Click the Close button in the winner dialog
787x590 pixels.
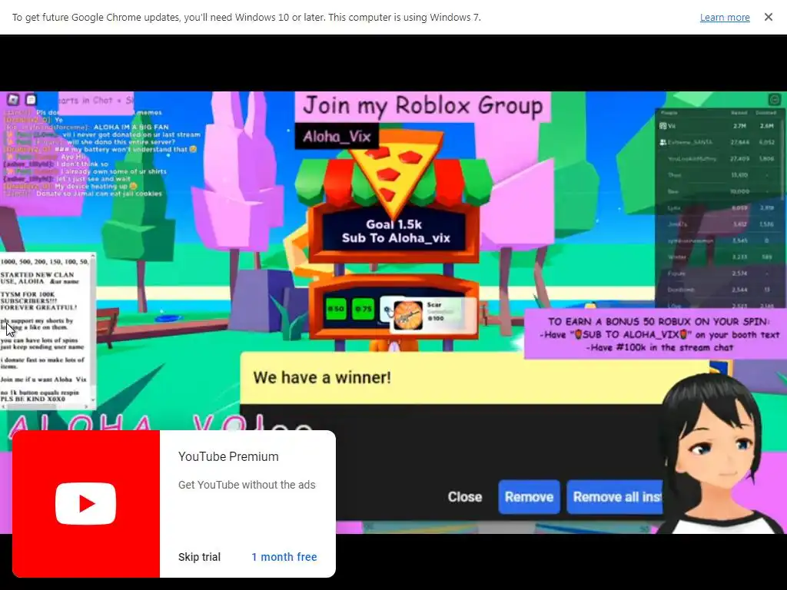click(465, 497)
